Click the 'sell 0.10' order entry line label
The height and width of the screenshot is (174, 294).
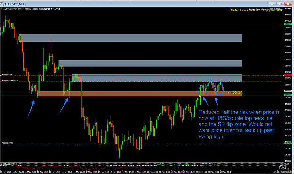pos(10,81)
